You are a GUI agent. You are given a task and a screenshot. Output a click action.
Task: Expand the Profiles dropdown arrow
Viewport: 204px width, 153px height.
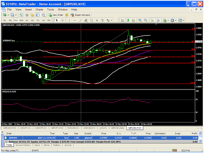[x=16, y=15]
